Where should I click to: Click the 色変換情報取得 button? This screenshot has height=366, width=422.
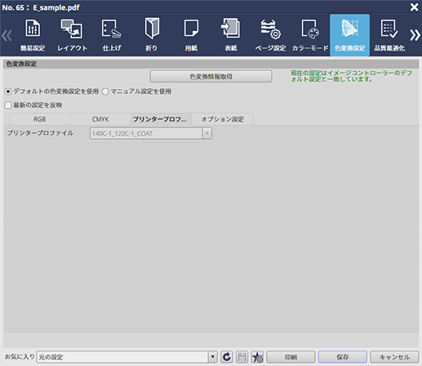click(x=211, y=77)
